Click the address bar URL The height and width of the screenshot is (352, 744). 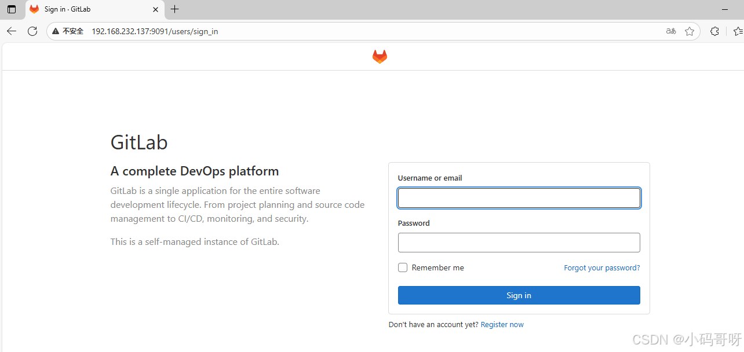point(155,31)
